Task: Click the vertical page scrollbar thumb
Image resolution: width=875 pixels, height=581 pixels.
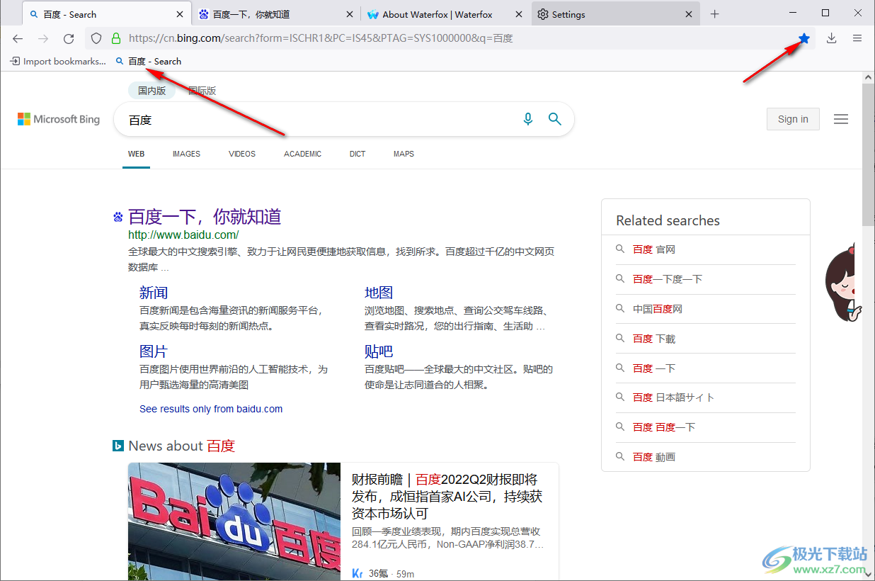Action: coord(868,154)
